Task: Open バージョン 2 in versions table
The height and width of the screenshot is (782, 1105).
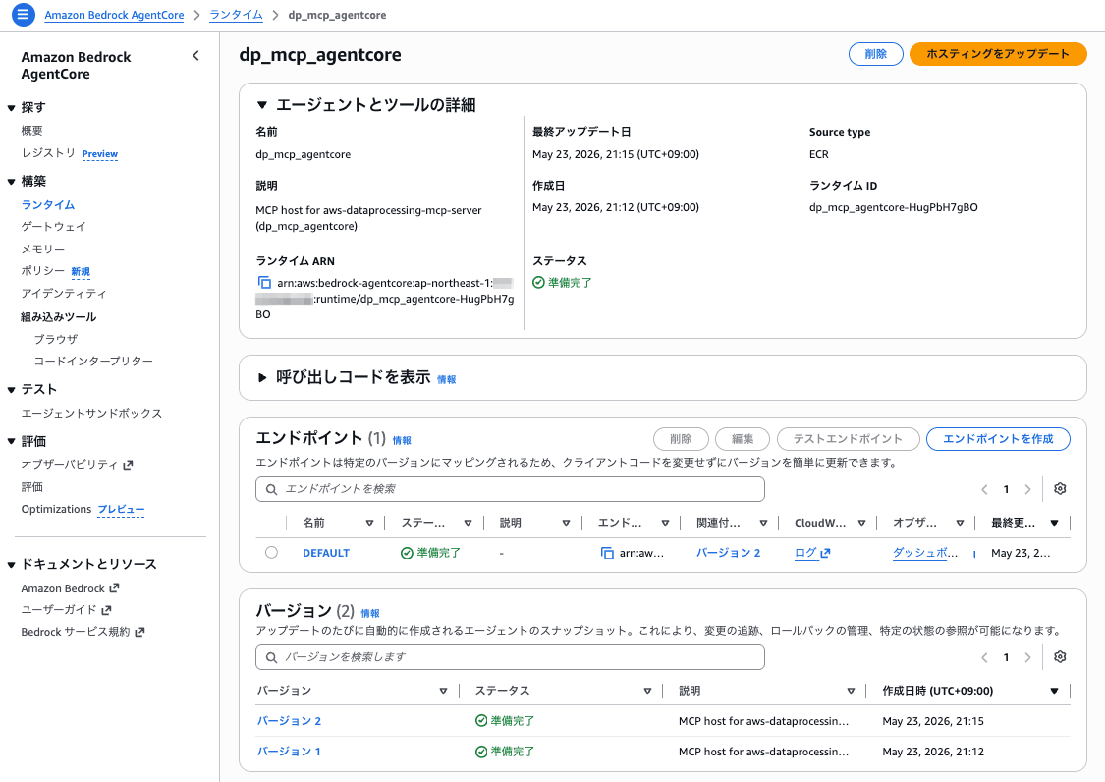Action: (x=289, y=721)
